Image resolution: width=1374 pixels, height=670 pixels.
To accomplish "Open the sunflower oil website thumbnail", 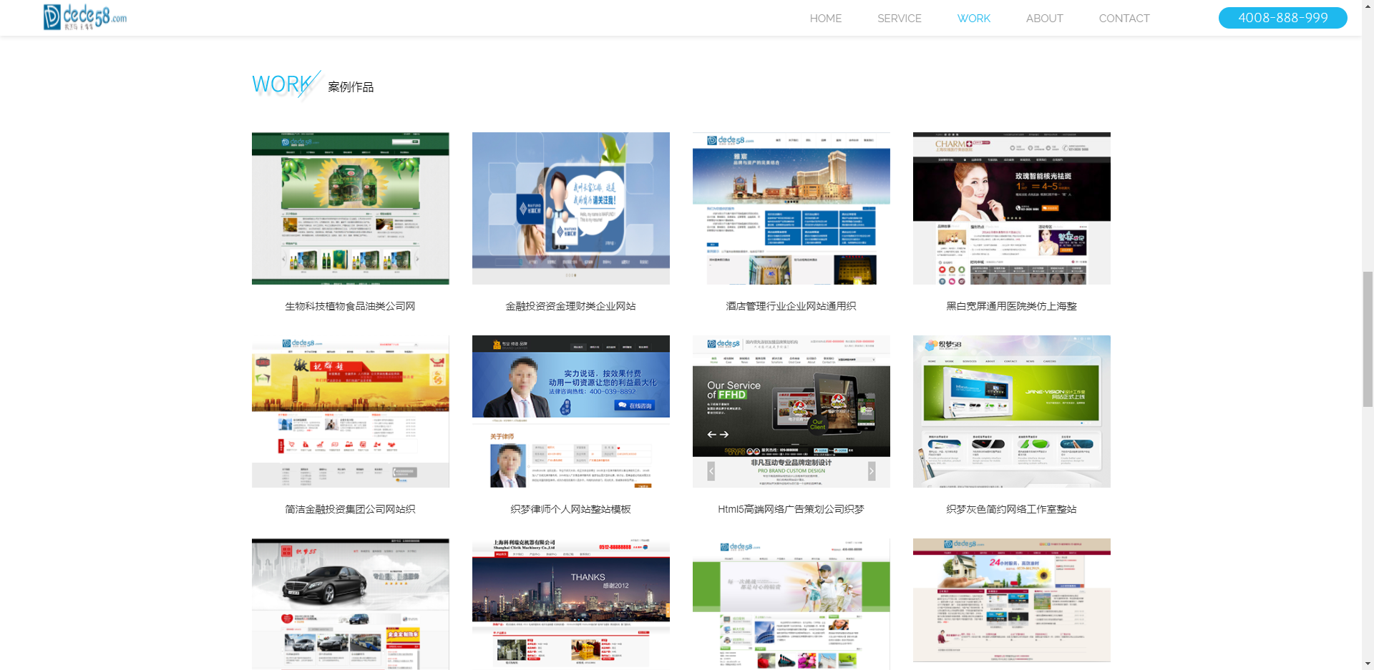I will coord(350,208).
